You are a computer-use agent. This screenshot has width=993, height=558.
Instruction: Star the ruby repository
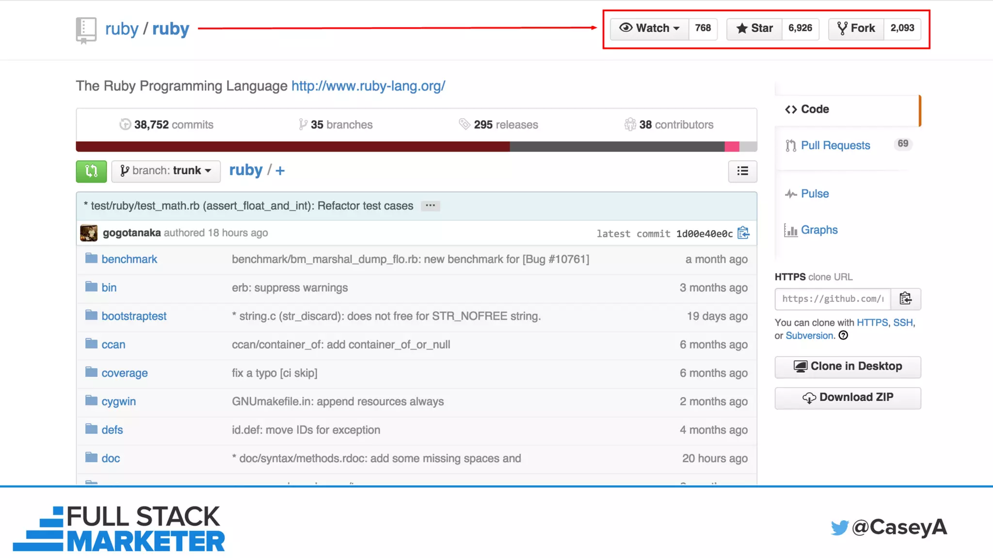coord(754,28)
